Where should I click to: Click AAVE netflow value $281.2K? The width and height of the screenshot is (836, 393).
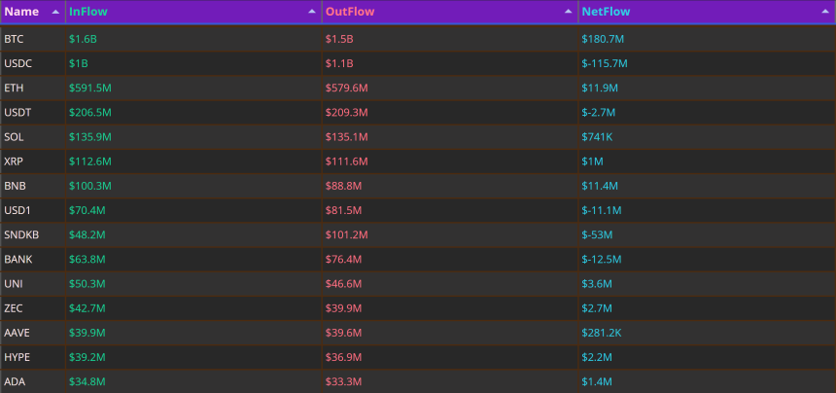pyautogui.click(x=602, y=334)
